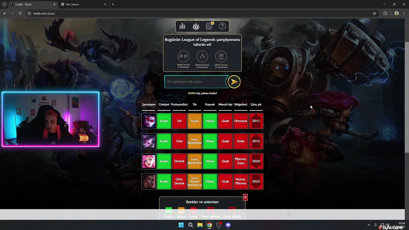Open the Windows Start menu
The height and width of the screenshot is (230, 409).
pyautogui.click(x=181, y=225)
